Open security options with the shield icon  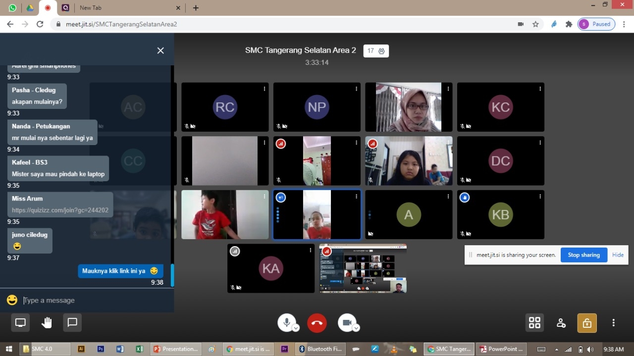coord(586,322)
